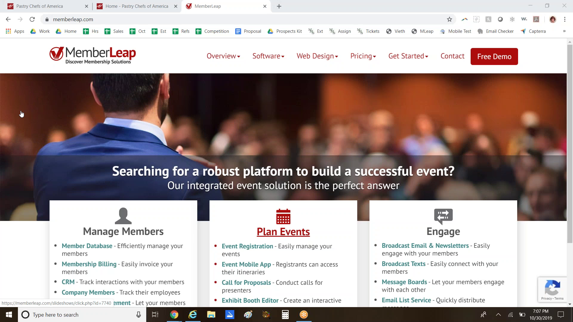Open the Call for Proposals link
This screenshot has width=573, height=322.
click(x=246, y=283)
